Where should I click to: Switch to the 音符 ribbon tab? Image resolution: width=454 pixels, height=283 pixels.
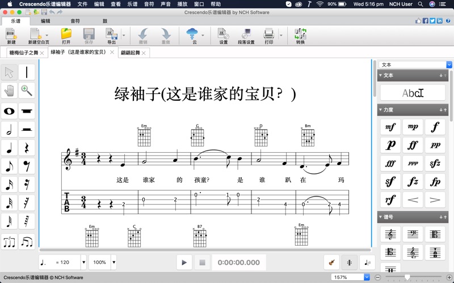point(75,21)
